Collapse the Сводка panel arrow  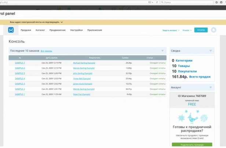coord(211,51)
